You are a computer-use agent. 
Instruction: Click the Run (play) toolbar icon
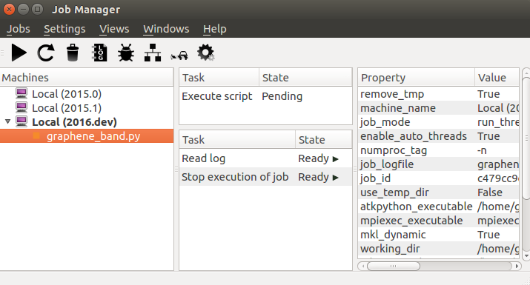[x=19, y=53]
